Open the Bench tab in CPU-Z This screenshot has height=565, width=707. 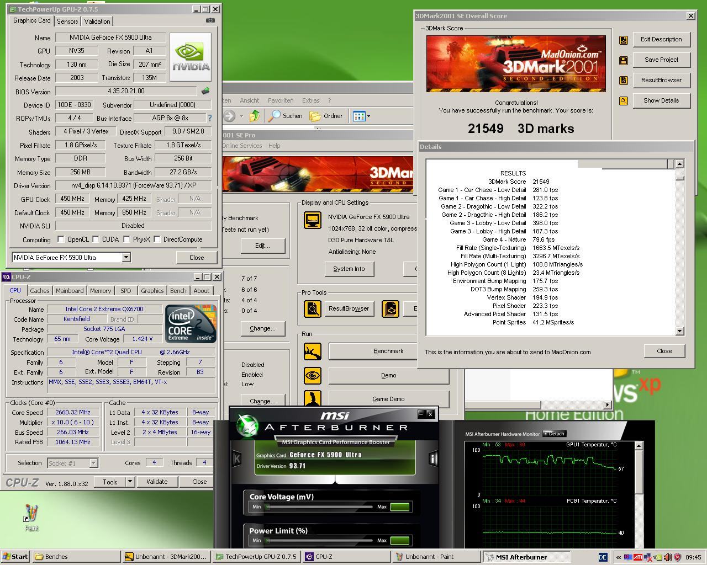pyautogui.click(x=178, y=290)
